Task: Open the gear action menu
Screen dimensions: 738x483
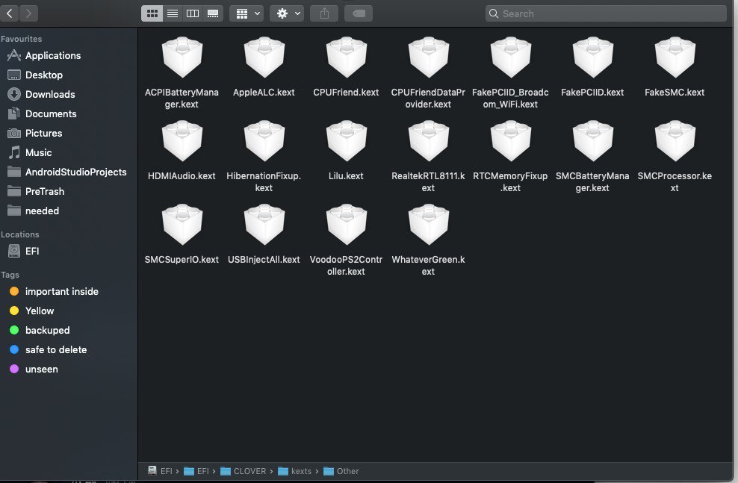Action: pyautogui.click(x=287, y=13)
